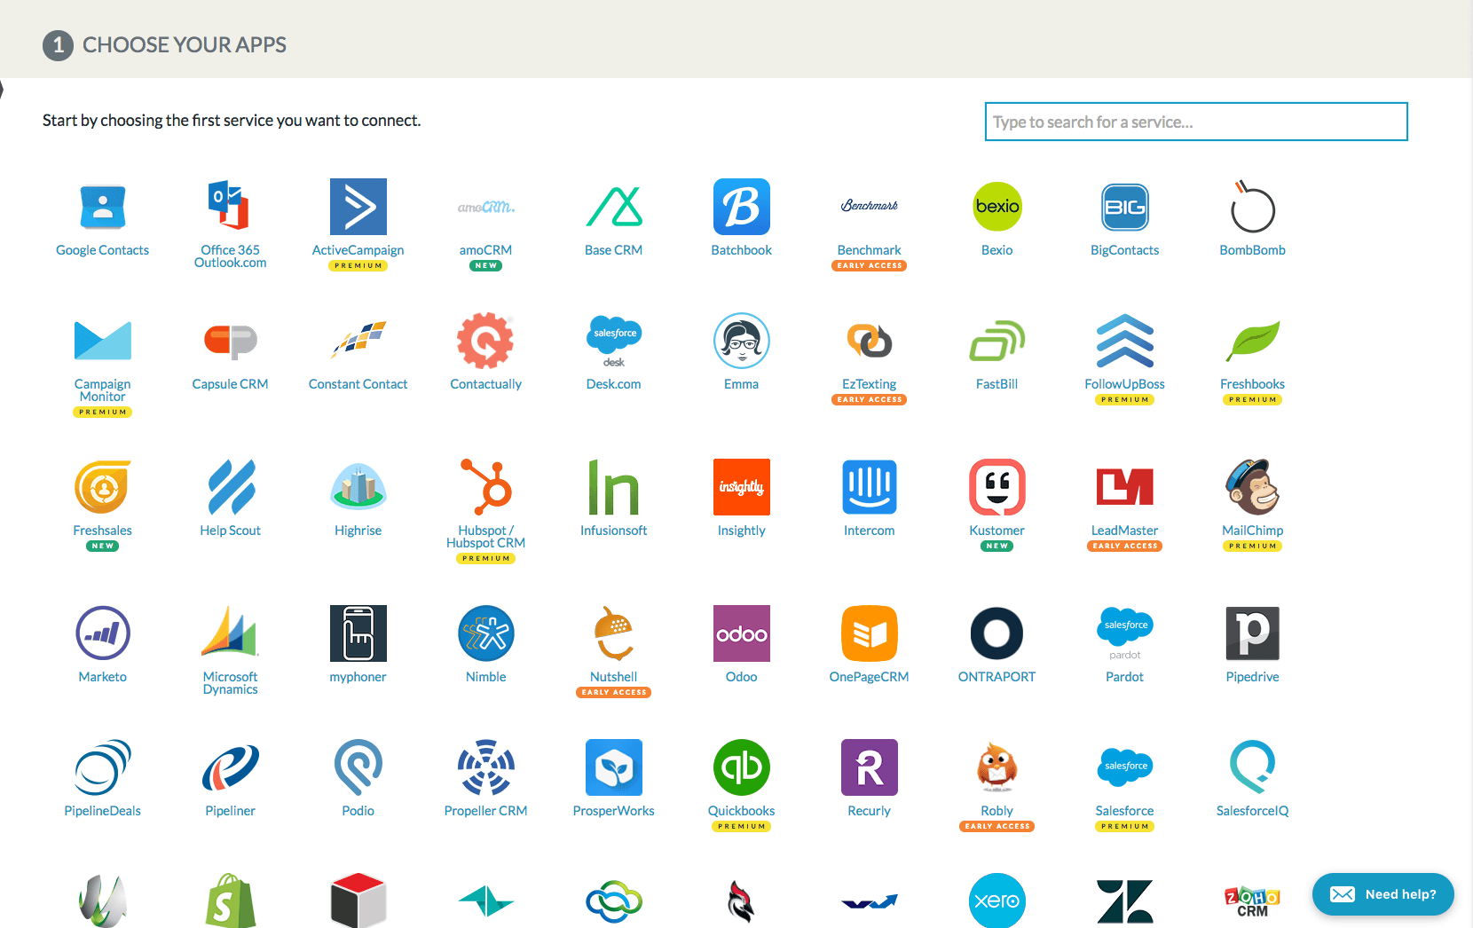Select the Hubspot CRM sprocket icon

486,486
